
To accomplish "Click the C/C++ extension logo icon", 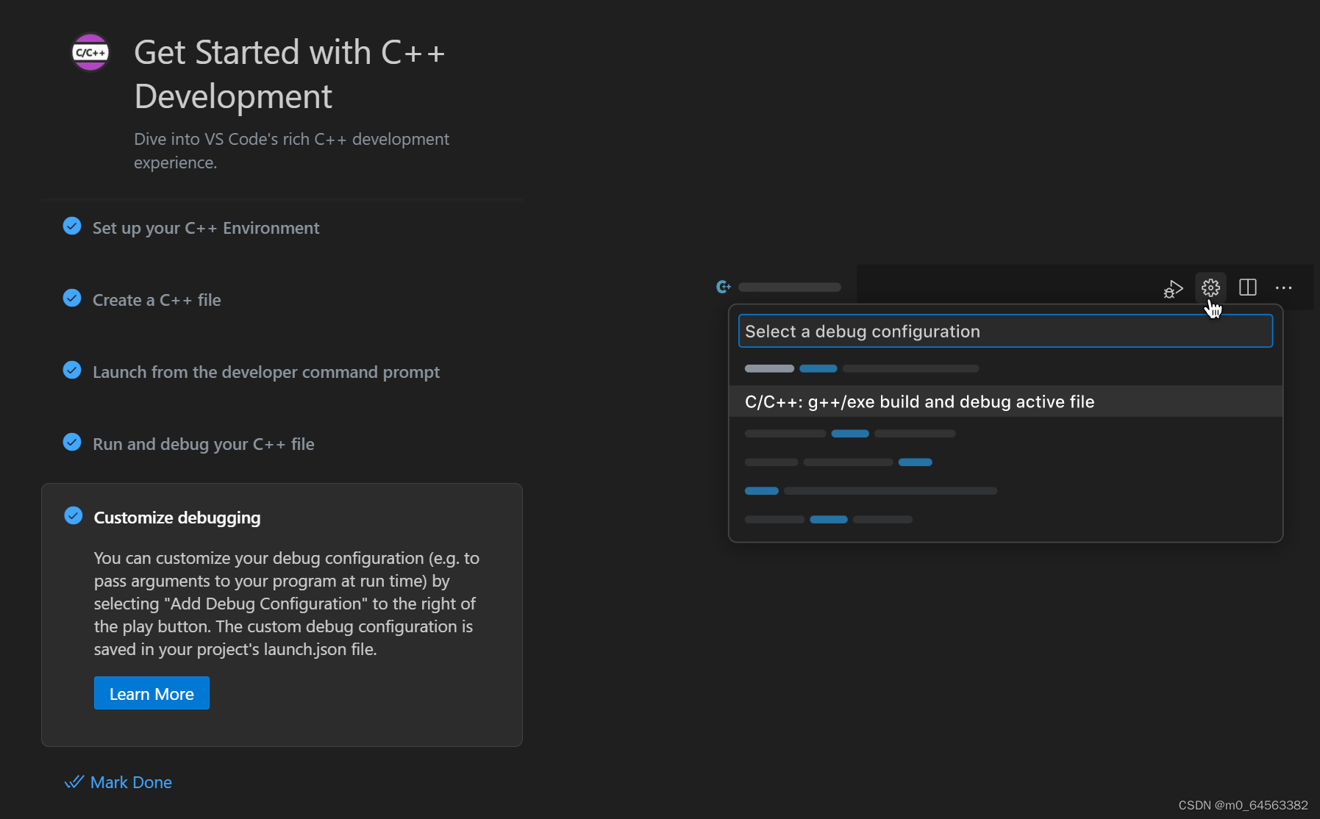I will tap(90, 52).
